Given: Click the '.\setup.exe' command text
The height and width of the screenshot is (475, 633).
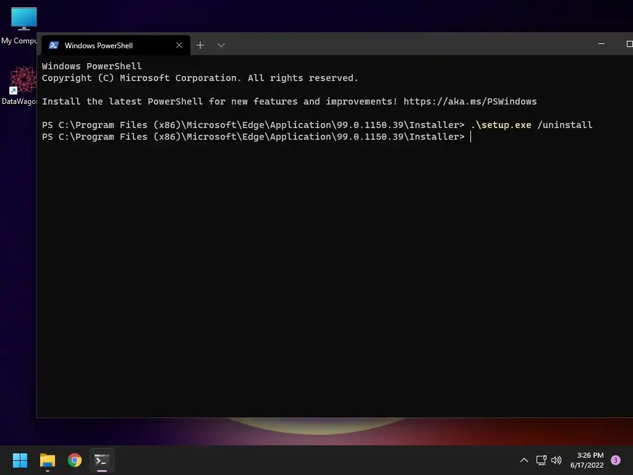Looking at the screenshot, I should [501, 125].
